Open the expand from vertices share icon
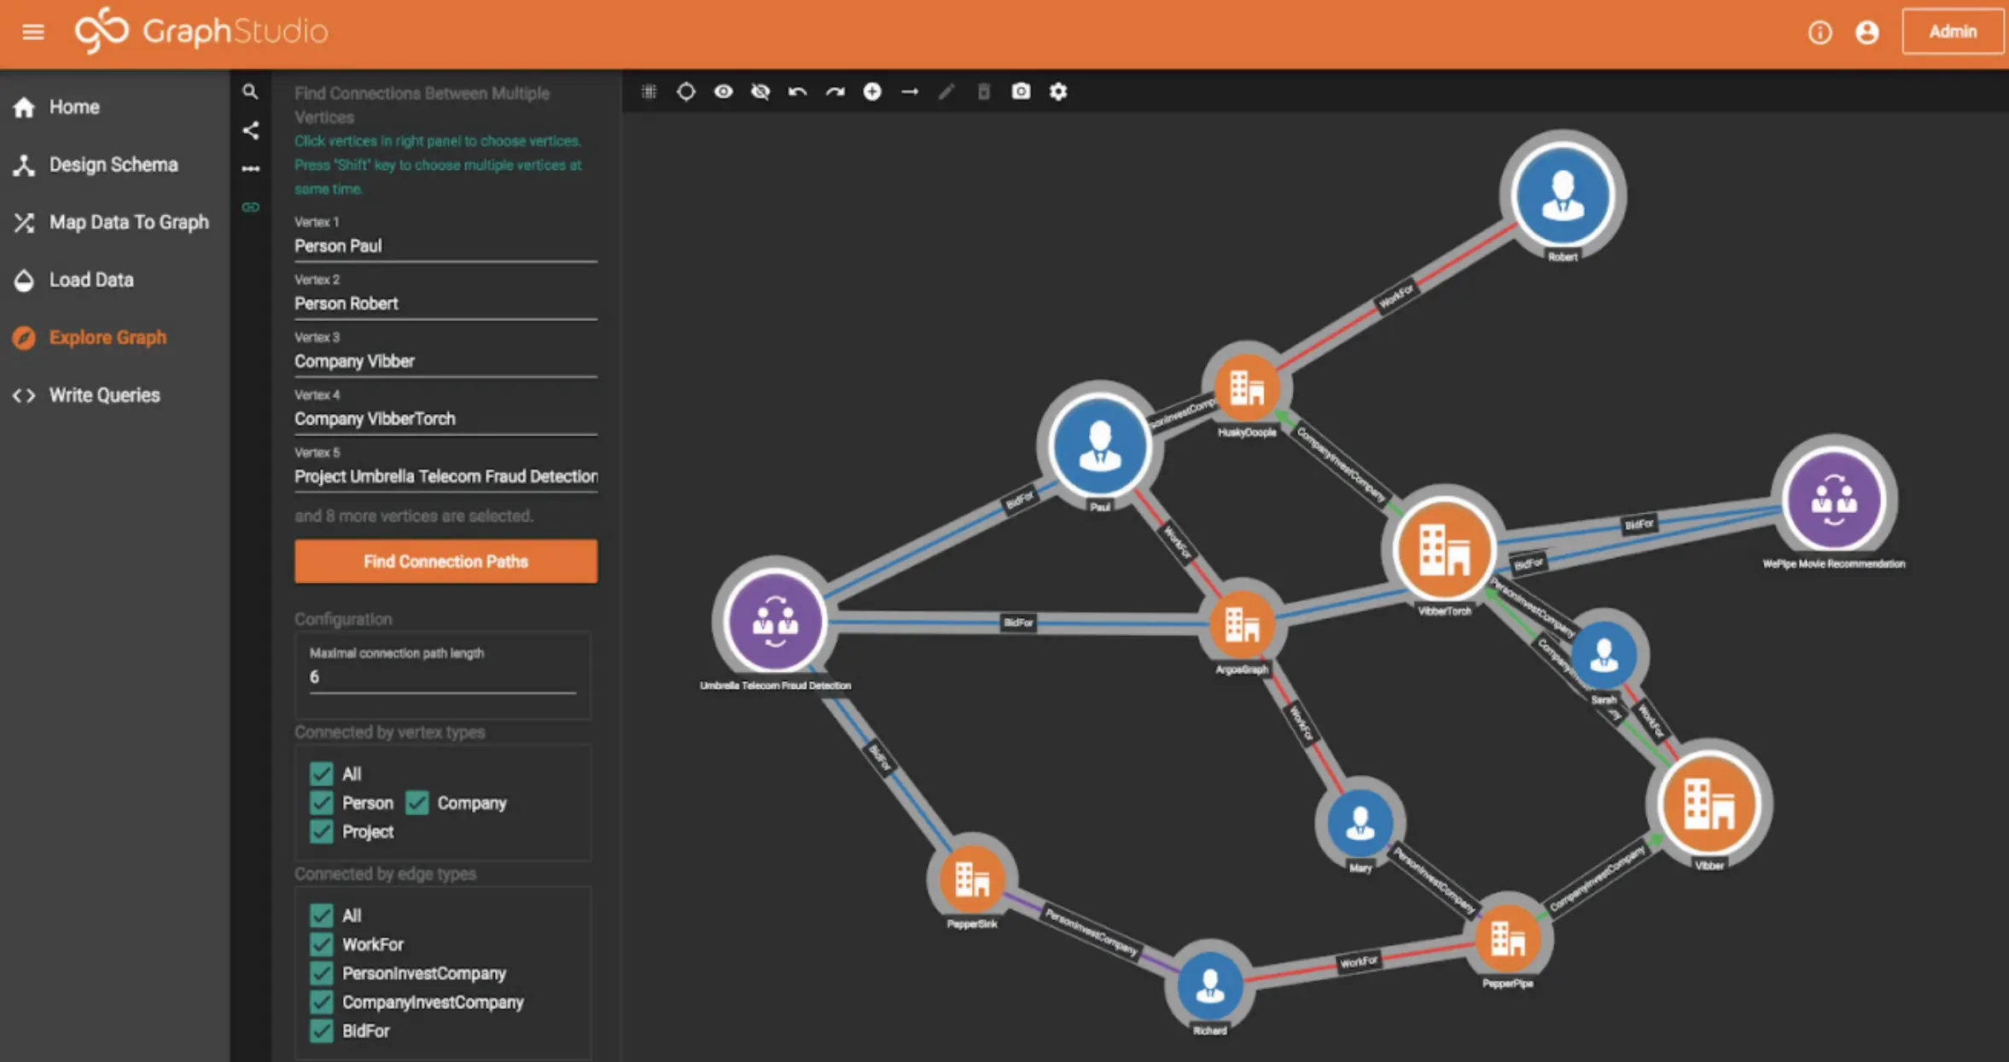This screenshot has height=1062, width=2009. 250,130
